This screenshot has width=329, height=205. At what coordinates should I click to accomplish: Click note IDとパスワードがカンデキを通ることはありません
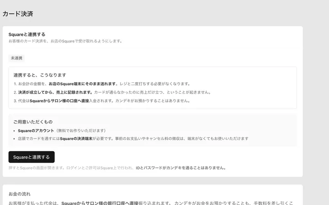tap(181, 168)
